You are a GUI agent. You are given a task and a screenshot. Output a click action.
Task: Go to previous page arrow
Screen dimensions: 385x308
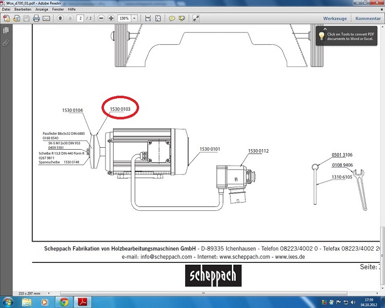(60, 18)
